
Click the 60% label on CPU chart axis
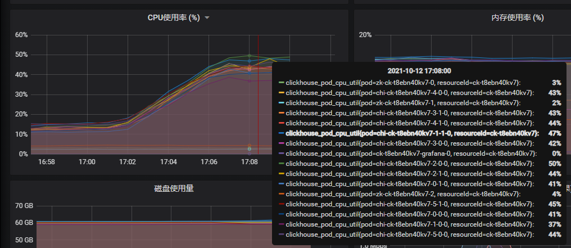[21, 35]
